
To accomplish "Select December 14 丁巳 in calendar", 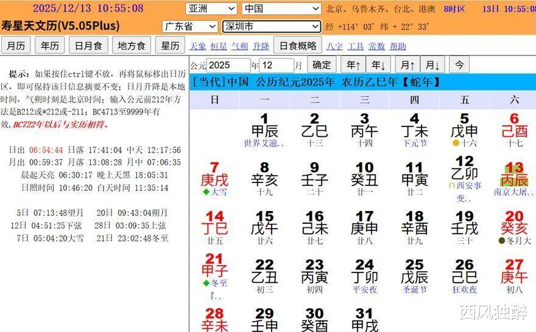I will tap(214, 227).
